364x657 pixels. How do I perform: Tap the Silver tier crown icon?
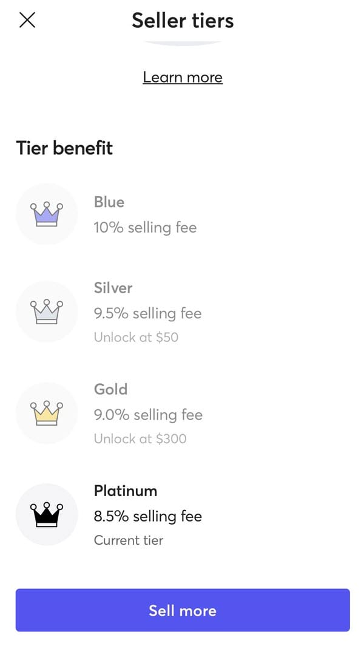tap(47, 311)
